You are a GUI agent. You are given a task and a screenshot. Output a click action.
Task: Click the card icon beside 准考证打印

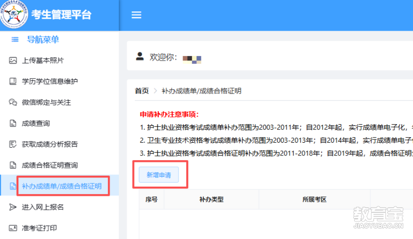[x=13, y=228]
